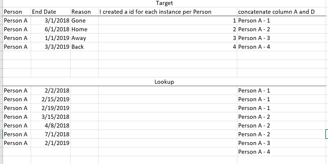This screenshot has width=328, height=164.
Task: Click the Back reason cell
Action: pyautogui.click(x=78, y=47)
